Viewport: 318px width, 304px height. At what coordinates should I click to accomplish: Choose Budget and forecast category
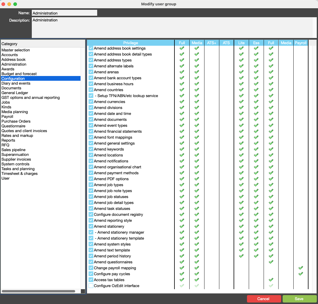click(40, 74)
